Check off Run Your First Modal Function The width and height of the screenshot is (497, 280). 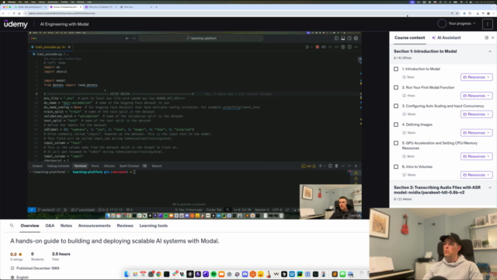pos(396,87)
